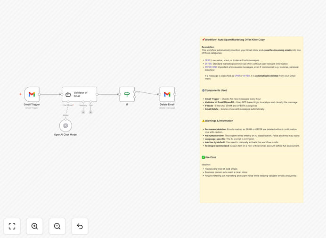Click the 'Chat Model' connector label
The width and height of the screenshot is (326, 238).
point(68,105)
